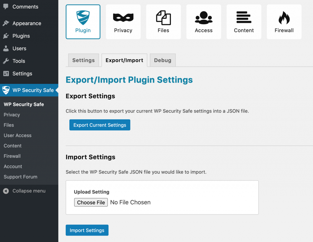Click the Upload Setting label

pos(92,192)
